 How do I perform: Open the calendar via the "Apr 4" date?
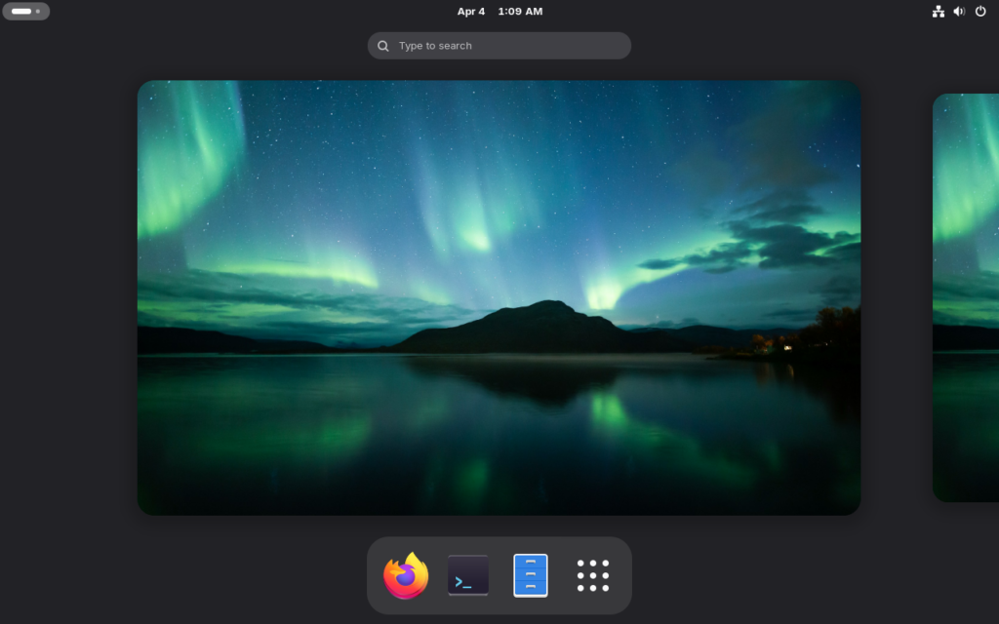coord(471,12)
